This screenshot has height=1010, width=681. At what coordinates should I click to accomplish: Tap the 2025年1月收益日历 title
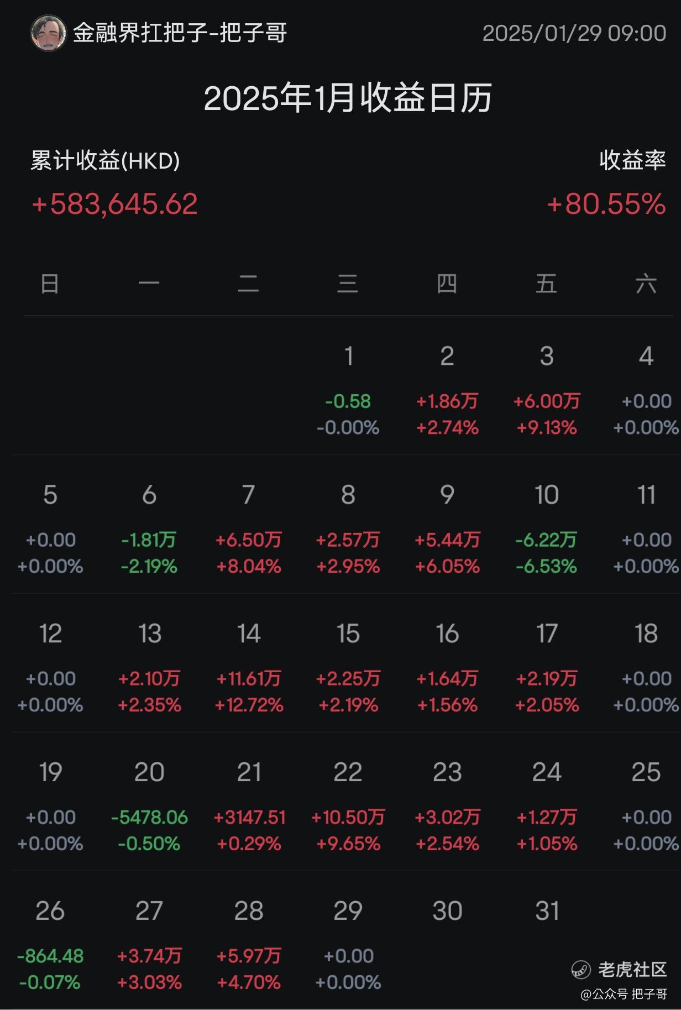point(348,98)
